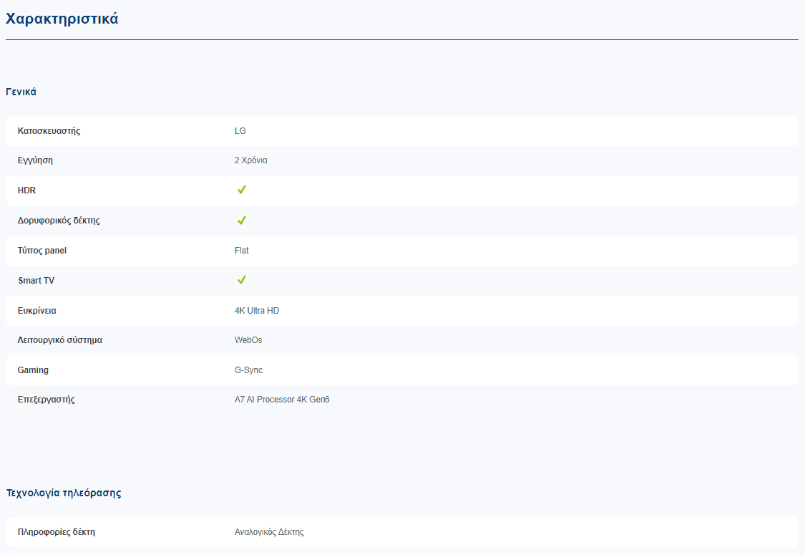Click the Τεχνολογία τηλεόρασης section title
This screenshot has height=555, width=805.
[x=64, y=493]
